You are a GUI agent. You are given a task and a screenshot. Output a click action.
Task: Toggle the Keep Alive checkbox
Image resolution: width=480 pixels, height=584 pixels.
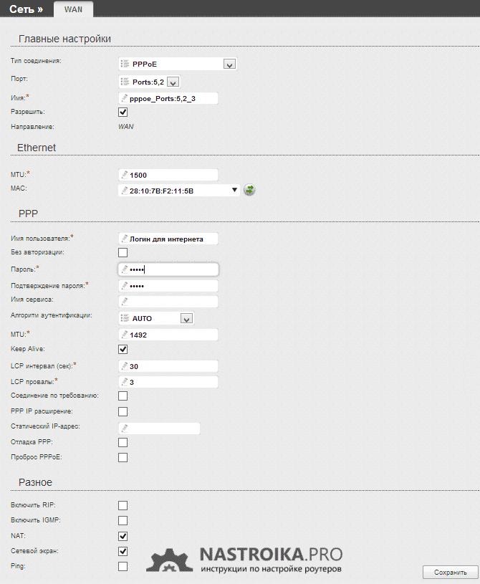[123, 350]
